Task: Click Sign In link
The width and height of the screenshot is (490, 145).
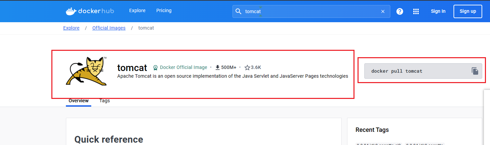Action: 438,11
